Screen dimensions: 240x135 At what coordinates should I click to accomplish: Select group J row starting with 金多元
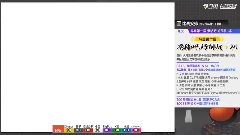coord(202,82)
